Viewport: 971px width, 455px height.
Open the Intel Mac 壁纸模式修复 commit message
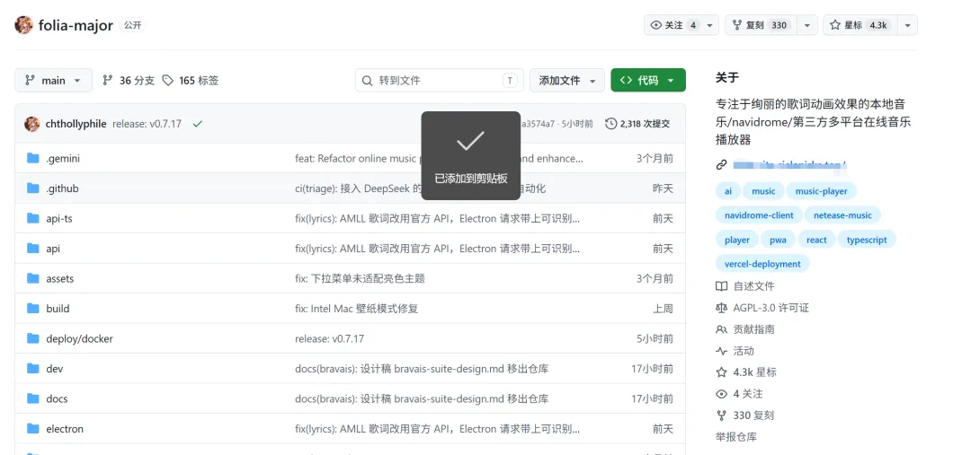click(357, 309)
